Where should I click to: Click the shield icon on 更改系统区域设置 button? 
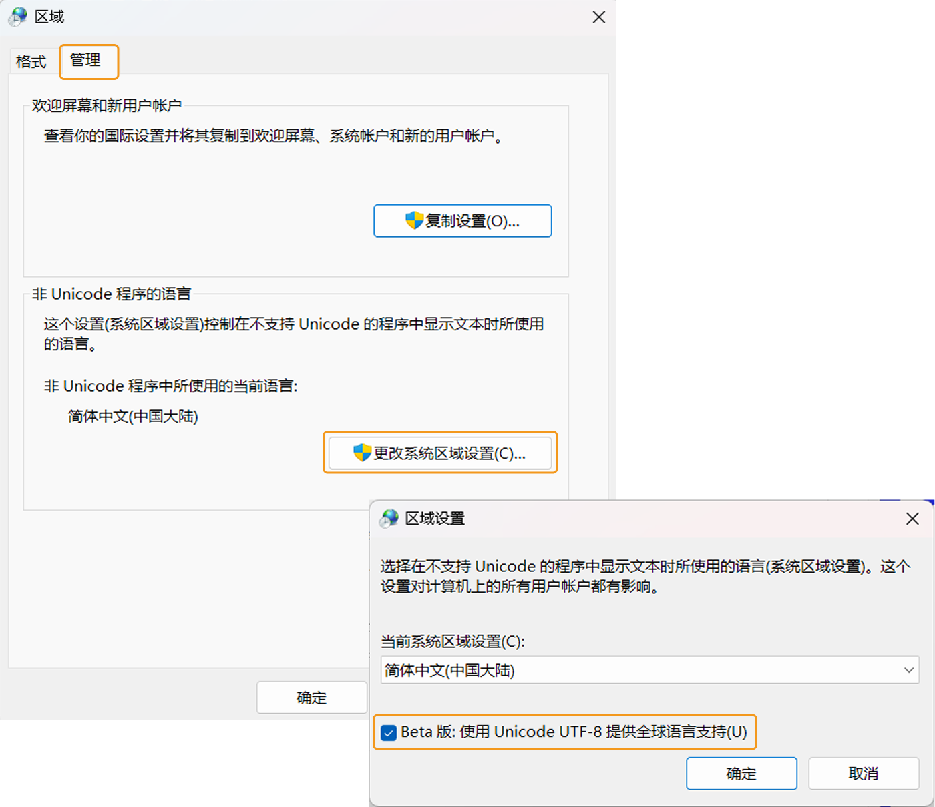click(361, 452)
